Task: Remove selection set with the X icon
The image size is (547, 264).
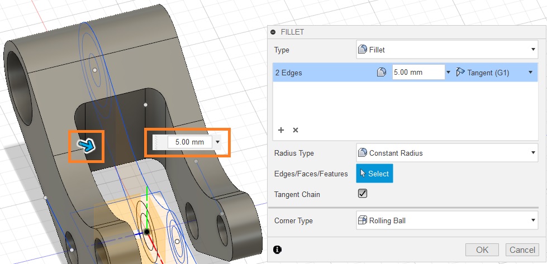Action: click(x=296, y=130)
